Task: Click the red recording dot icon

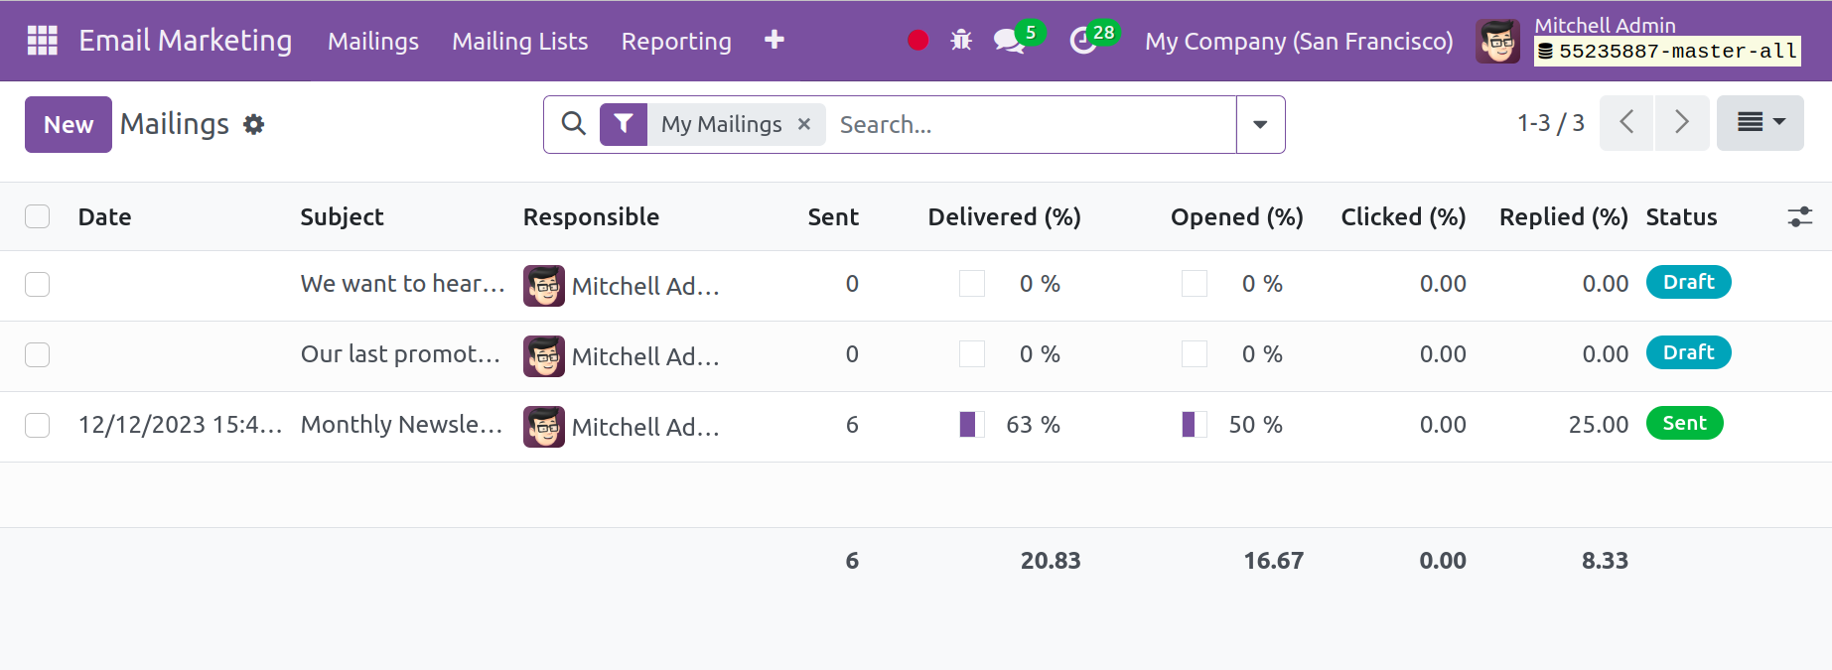Action: point(917,41)
